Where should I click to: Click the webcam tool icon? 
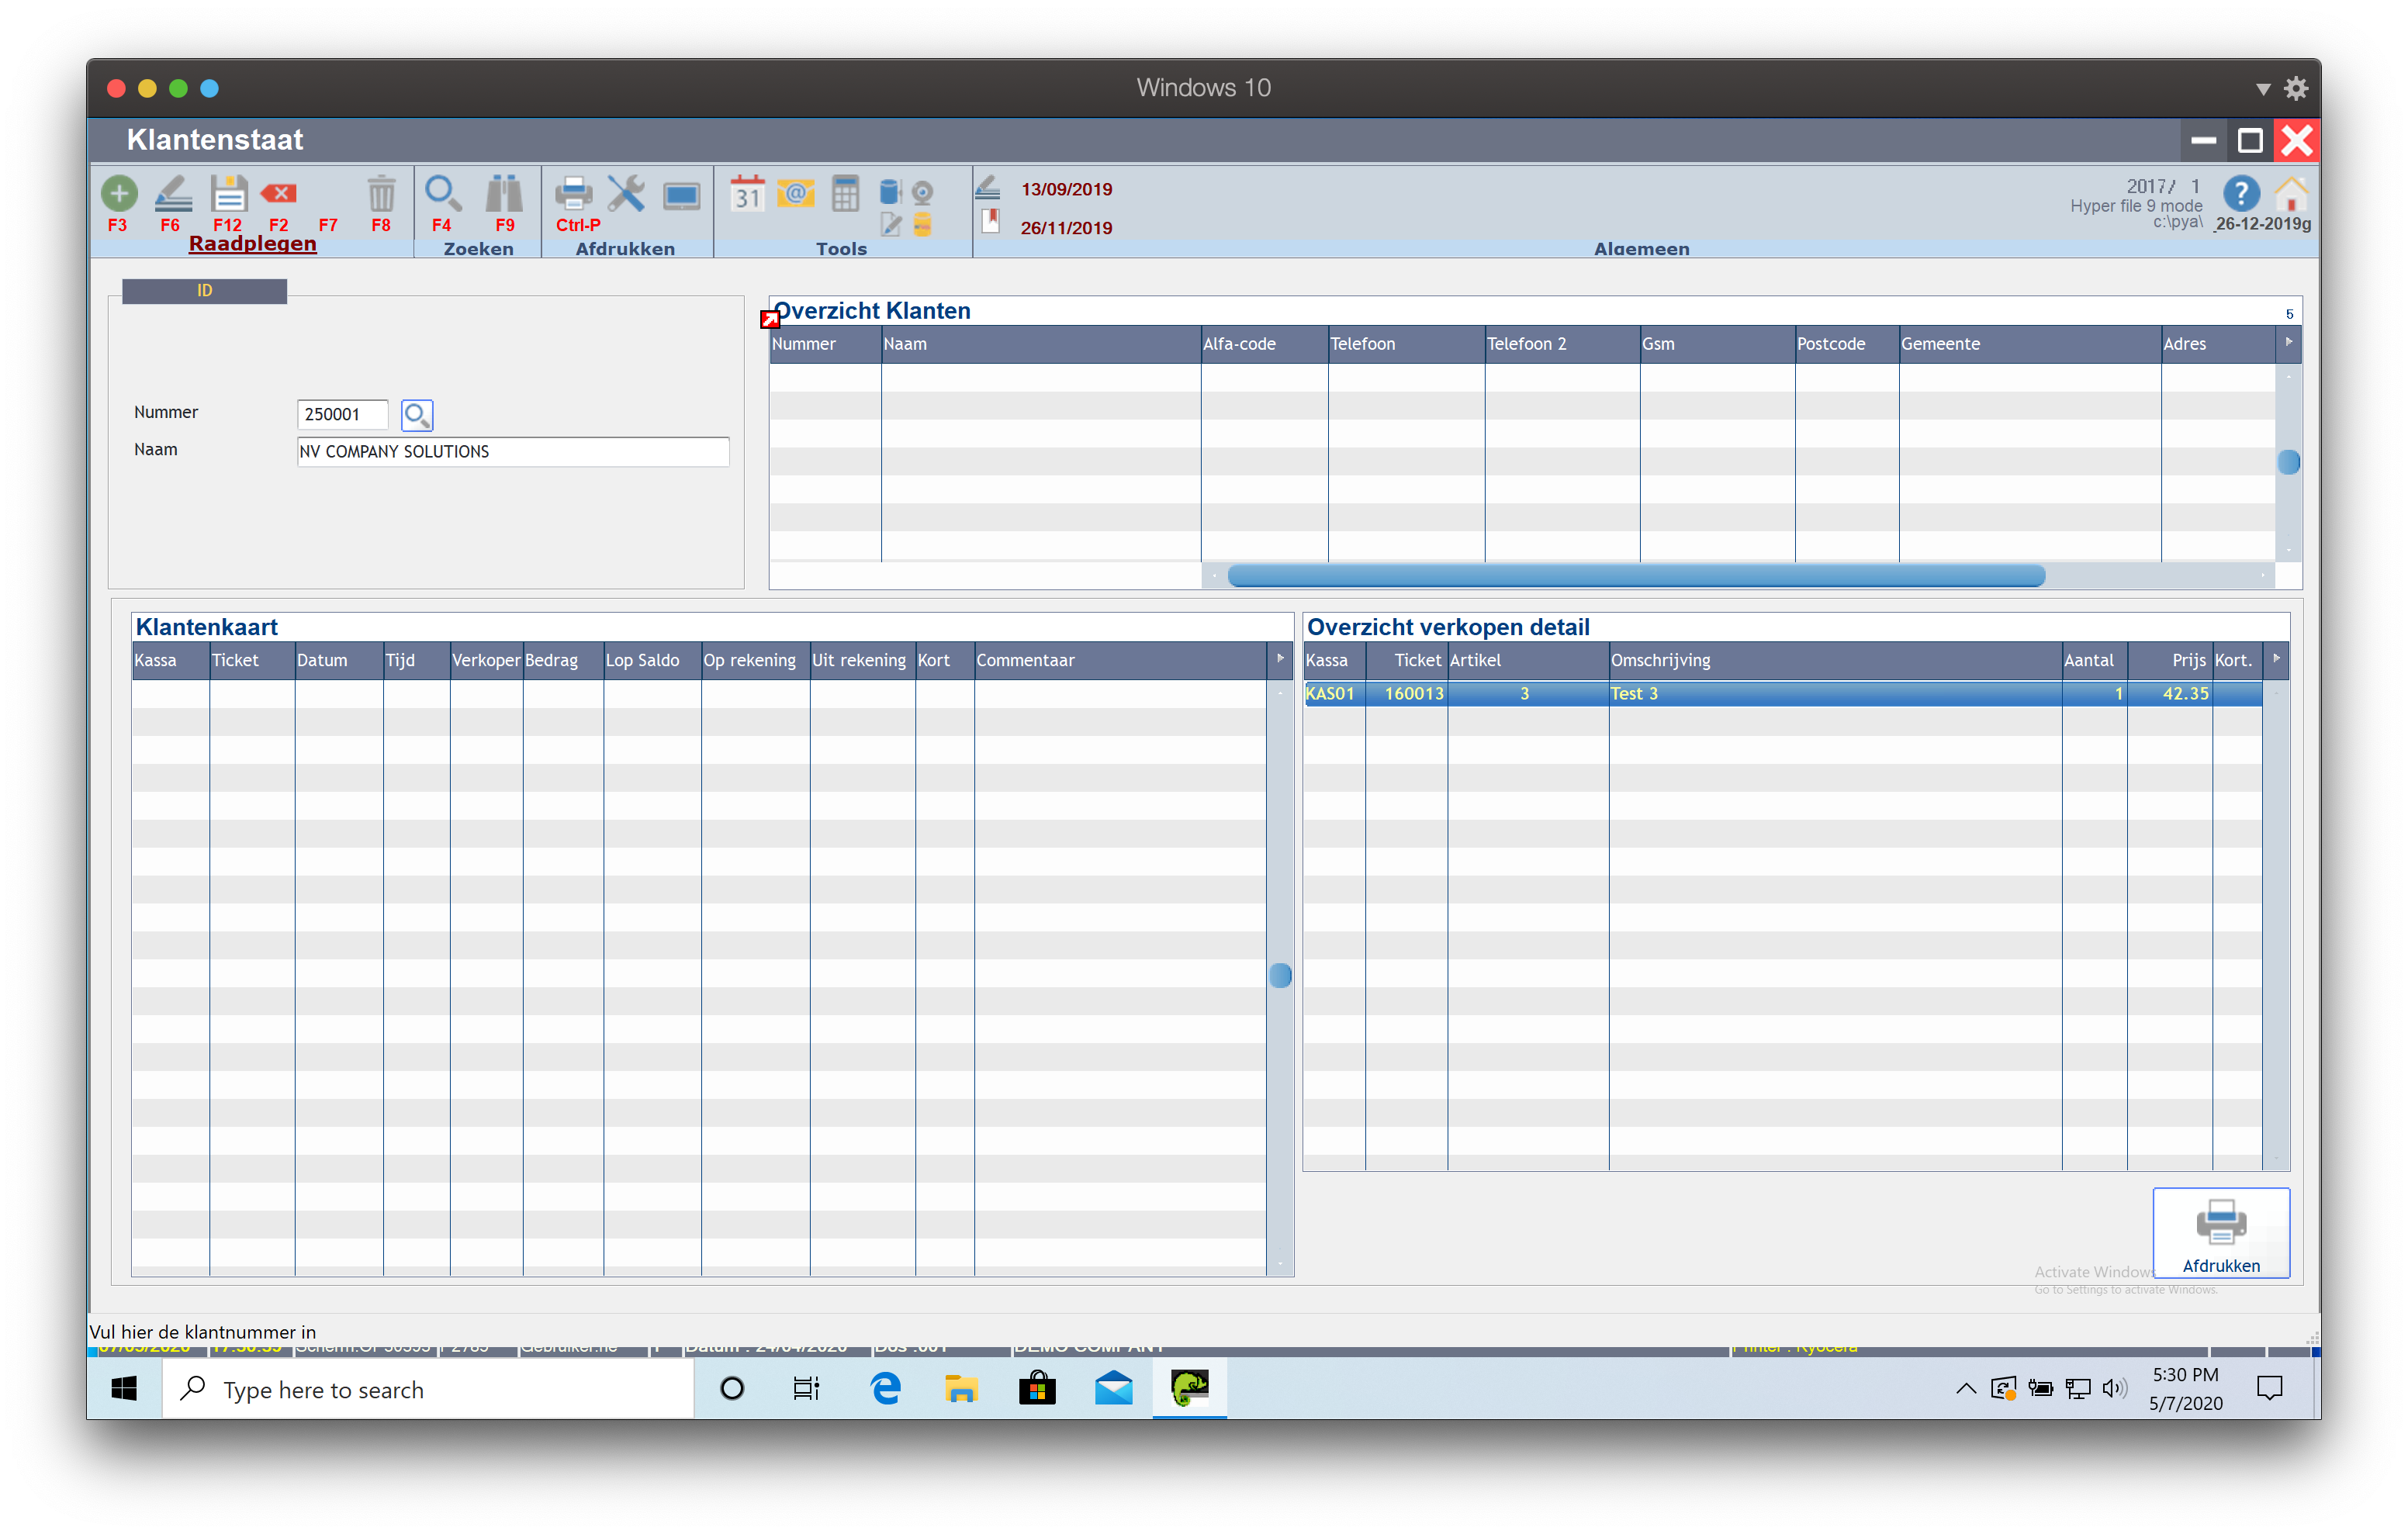(x=923, y=191)
